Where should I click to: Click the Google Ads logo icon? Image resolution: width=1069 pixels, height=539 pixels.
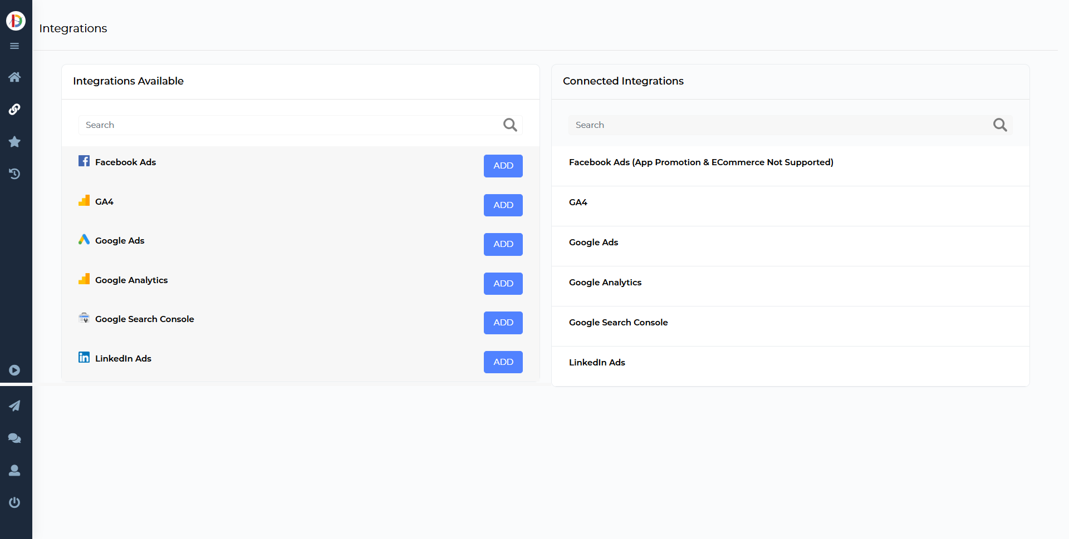pos(84,239)
